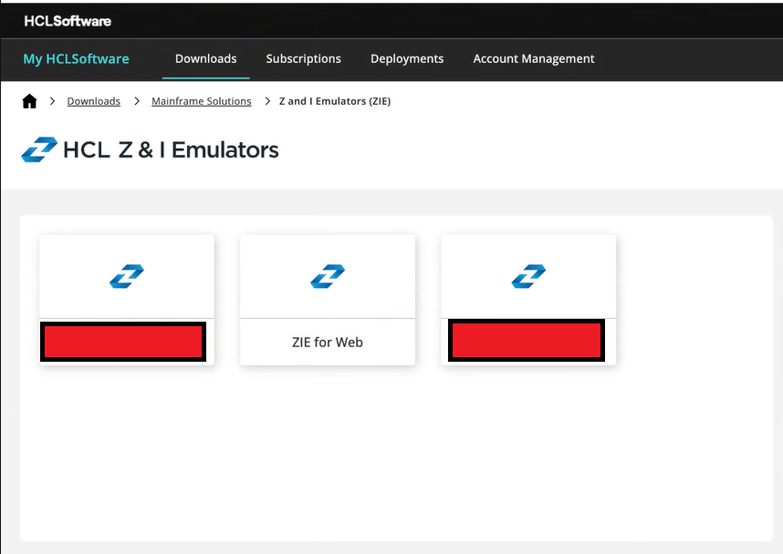
Task: Click the HCL Z & I Emulators page title
Action: click(171, 149)
